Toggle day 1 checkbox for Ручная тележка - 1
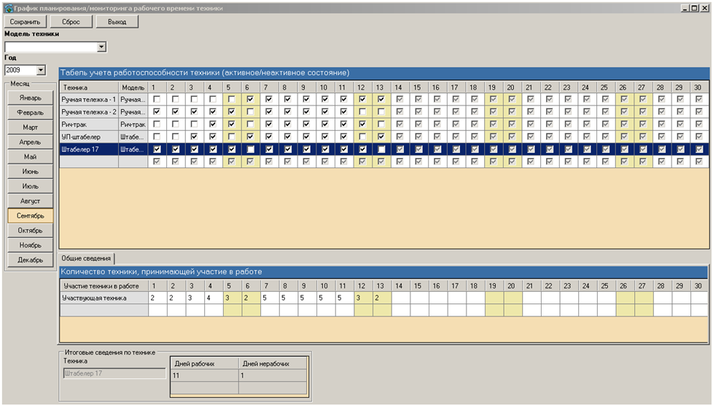Image resolution: width=713 pixels, height=406 pixels. click(x=157, y=99)
